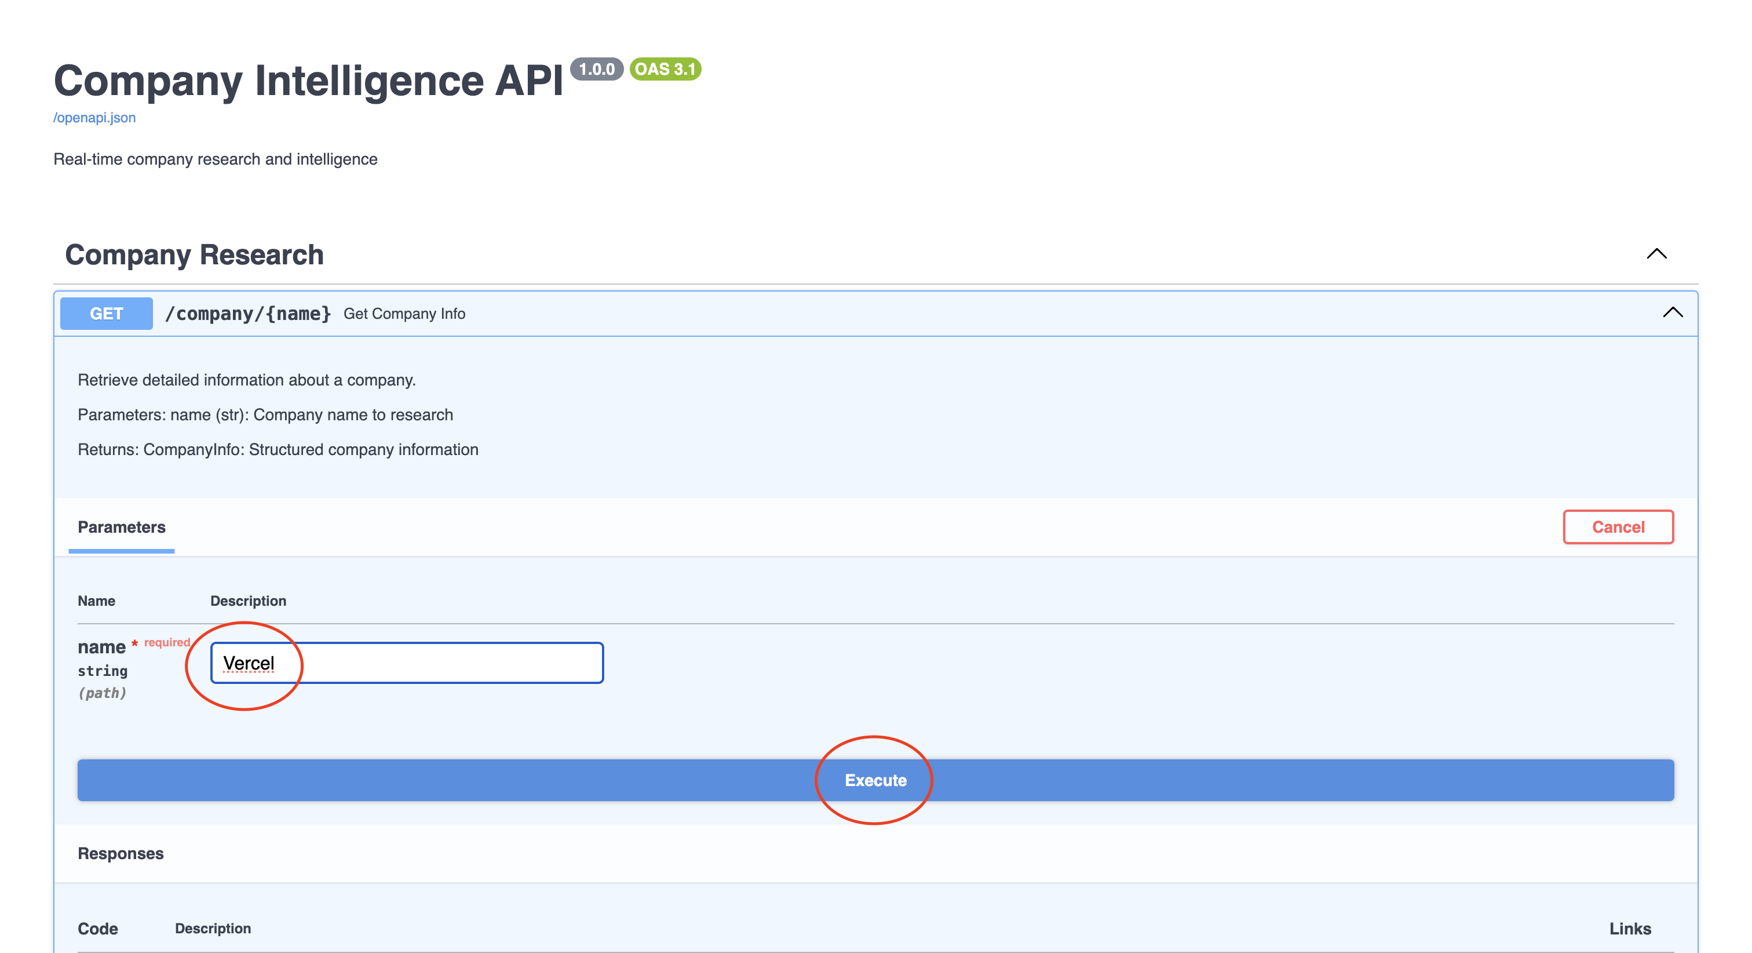Open the /openapi.json link

(94, 118)
